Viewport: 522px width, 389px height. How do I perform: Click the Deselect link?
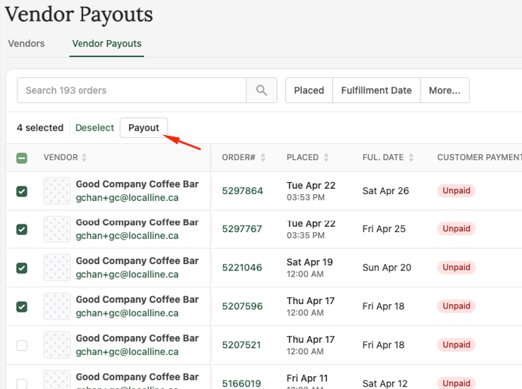[95, 128]
